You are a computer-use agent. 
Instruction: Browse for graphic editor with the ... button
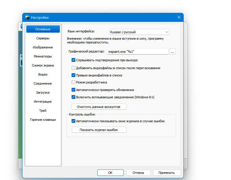click(173, 52)
